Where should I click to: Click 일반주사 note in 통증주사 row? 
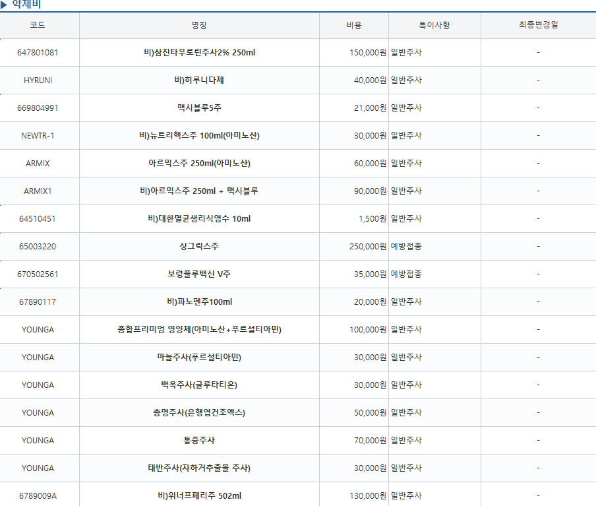pyautogui.click(x=406, y=441)
